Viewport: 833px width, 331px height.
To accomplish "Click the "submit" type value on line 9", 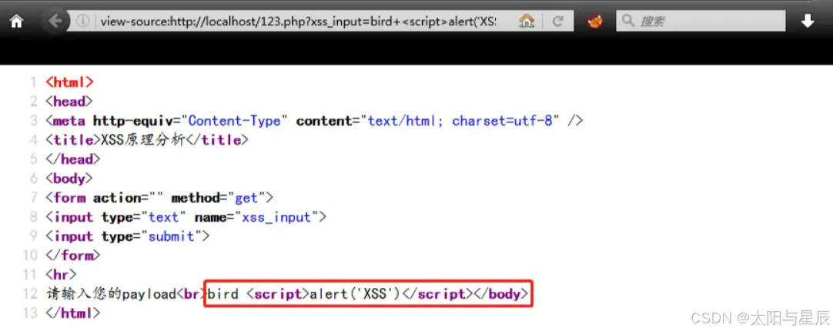I will click(171, 236).
